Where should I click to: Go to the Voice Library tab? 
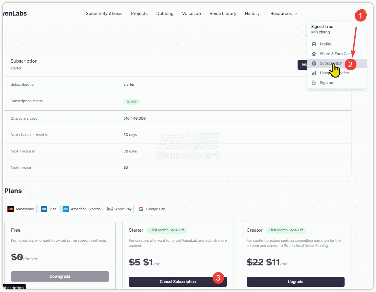coord(223,14)
